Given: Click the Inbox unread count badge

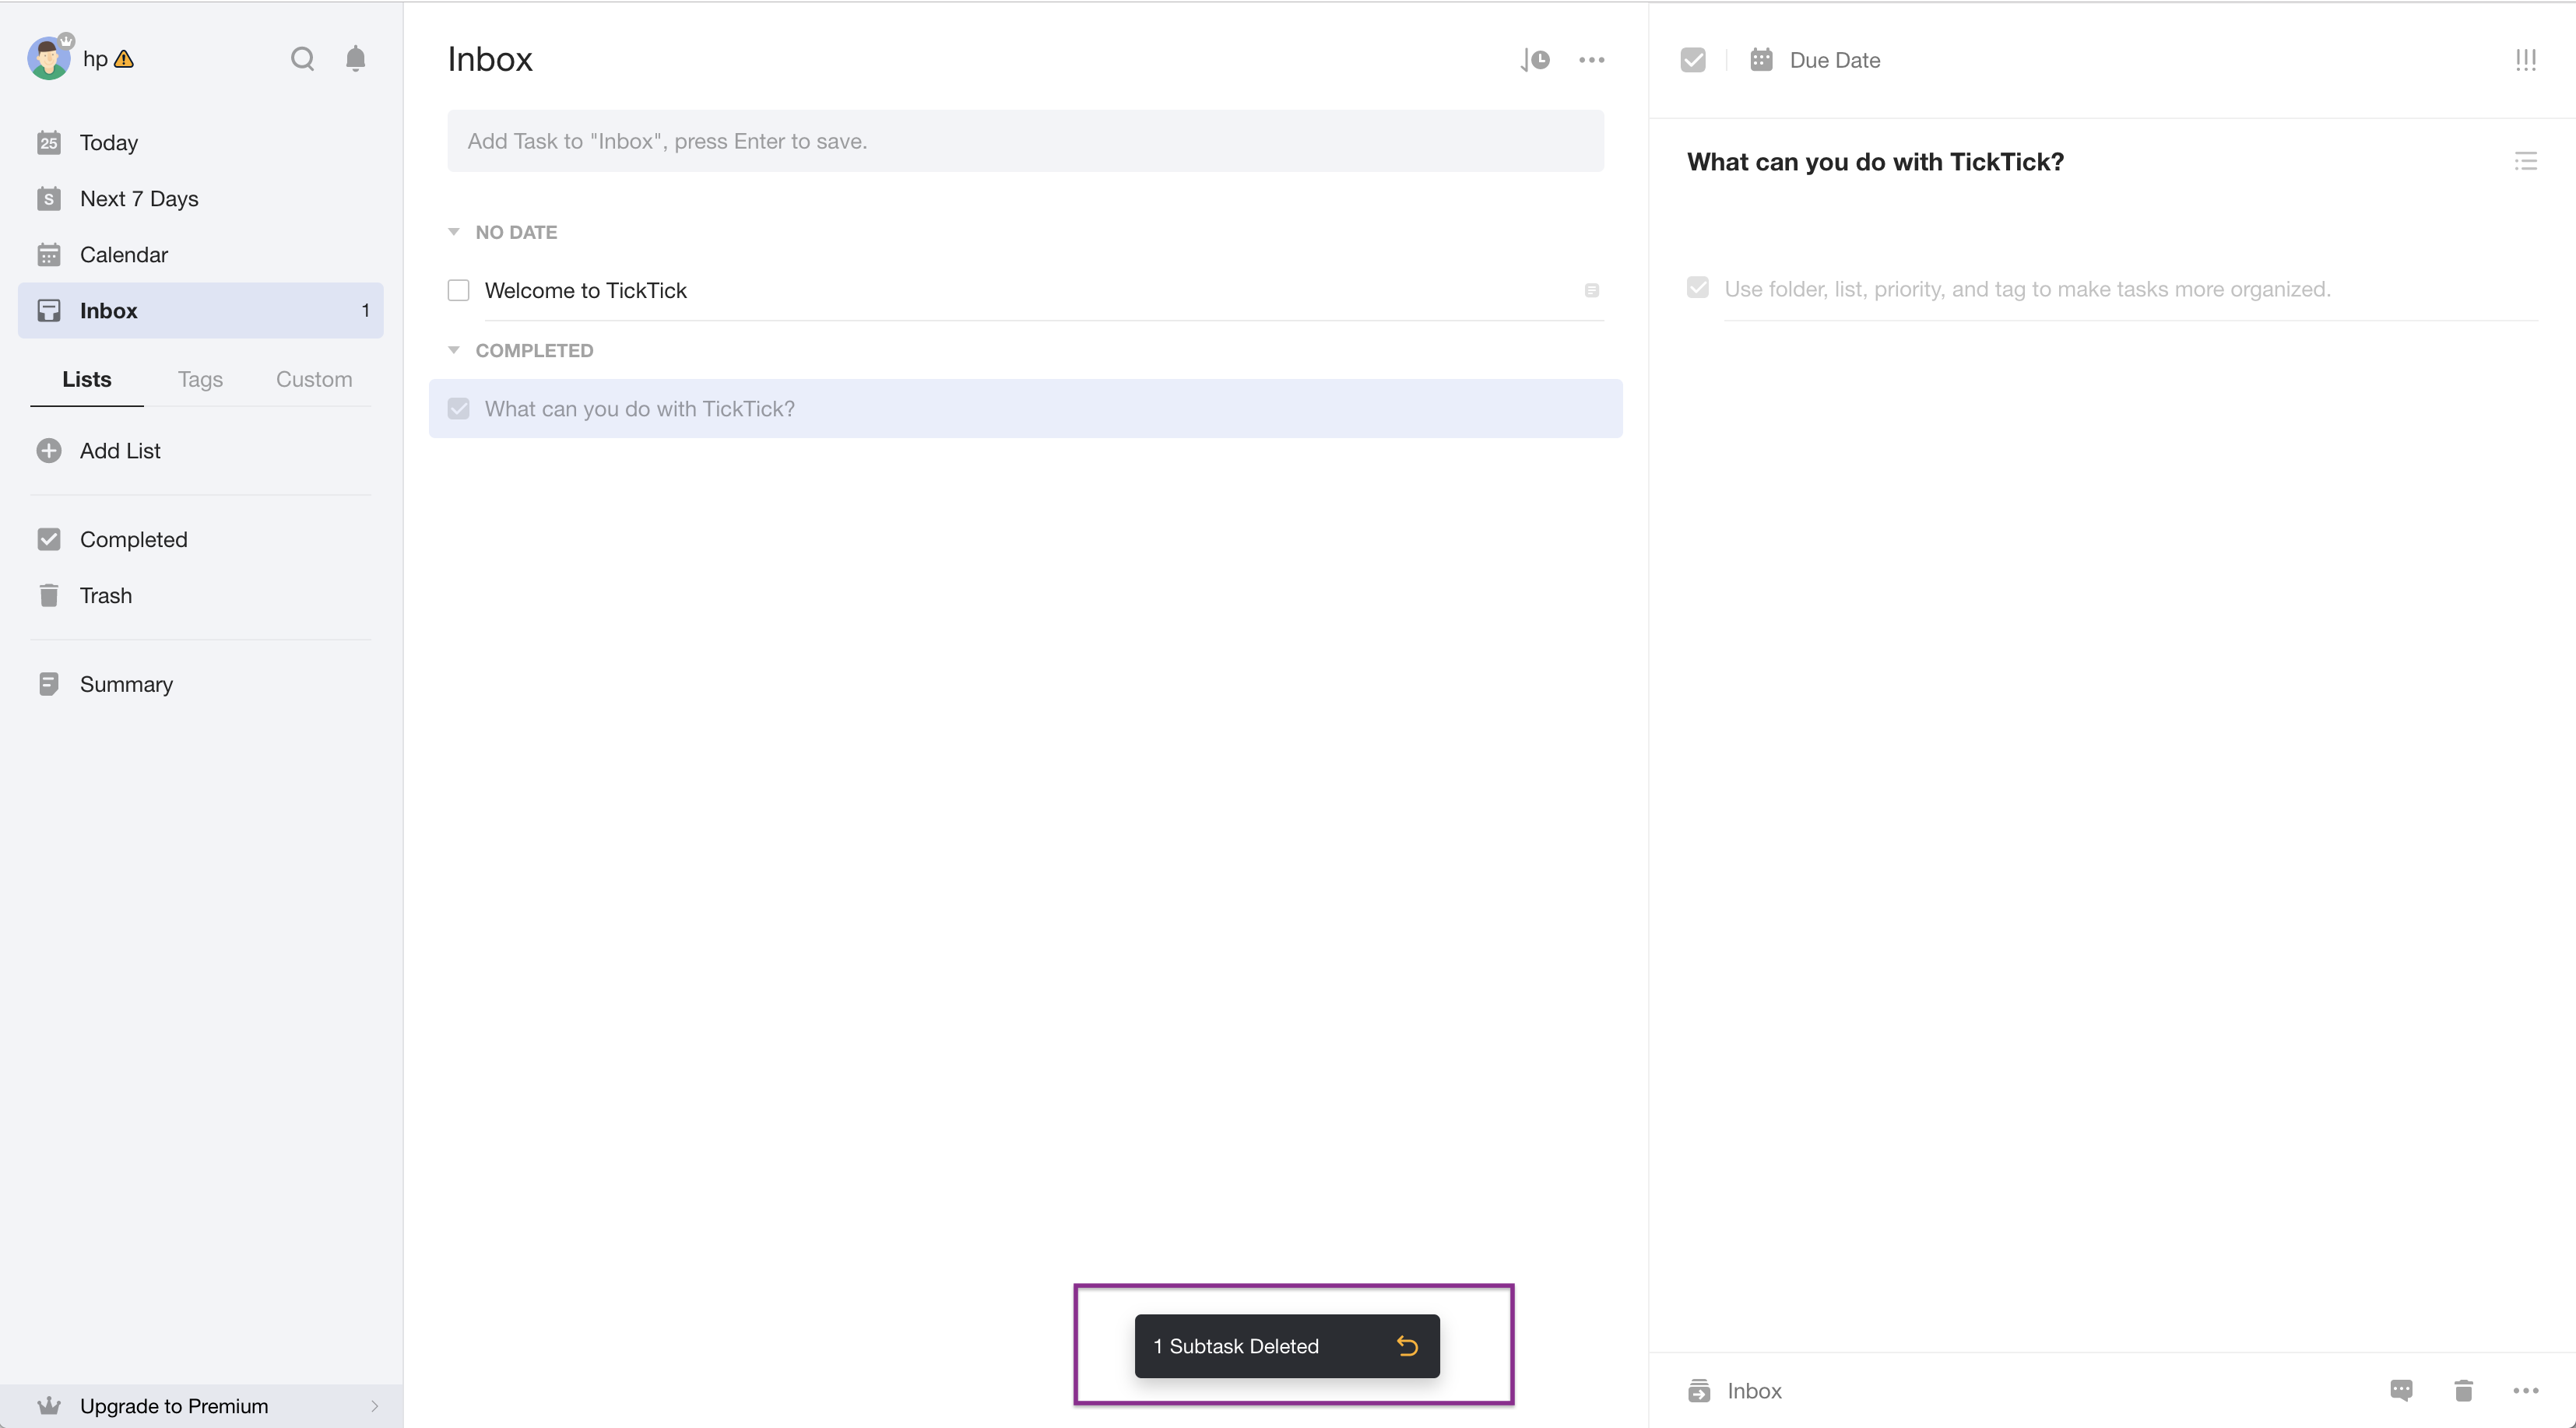Looking at the screenshot, I should coord(365,311).
